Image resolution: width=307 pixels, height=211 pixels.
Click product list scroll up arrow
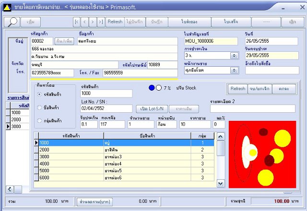221,136
